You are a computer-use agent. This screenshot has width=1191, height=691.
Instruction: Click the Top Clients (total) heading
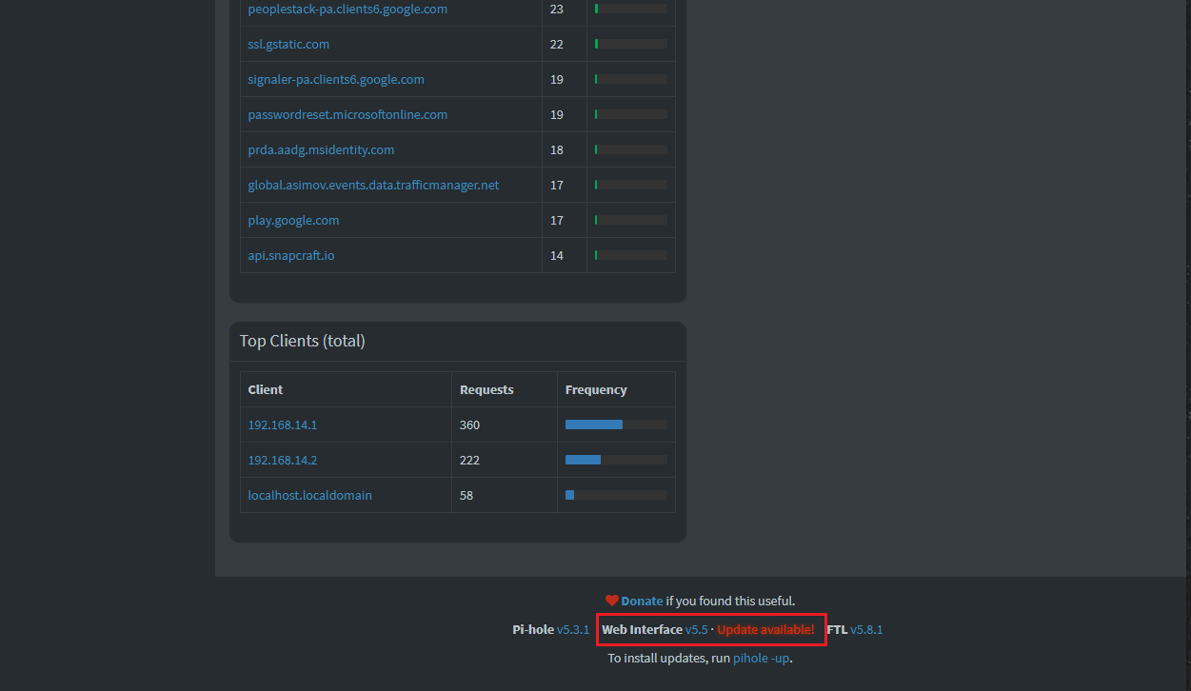click(x=302, y=341)
